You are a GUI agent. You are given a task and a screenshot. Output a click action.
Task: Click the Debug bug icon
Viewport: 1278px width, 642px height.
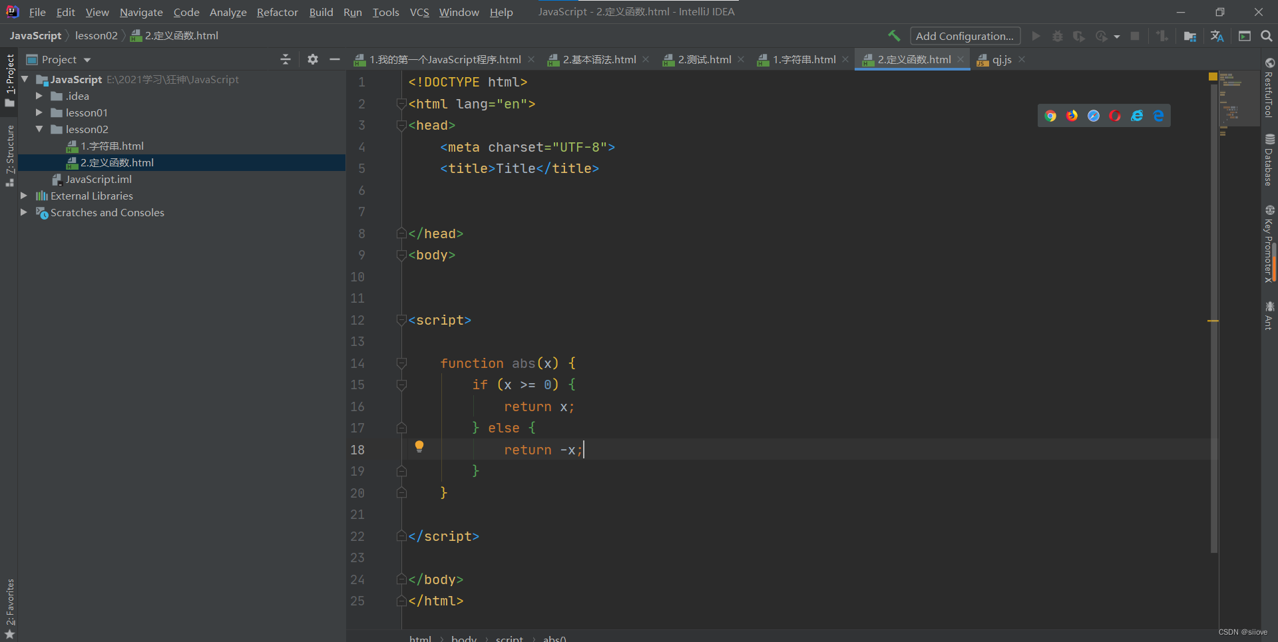(1057, 36)
